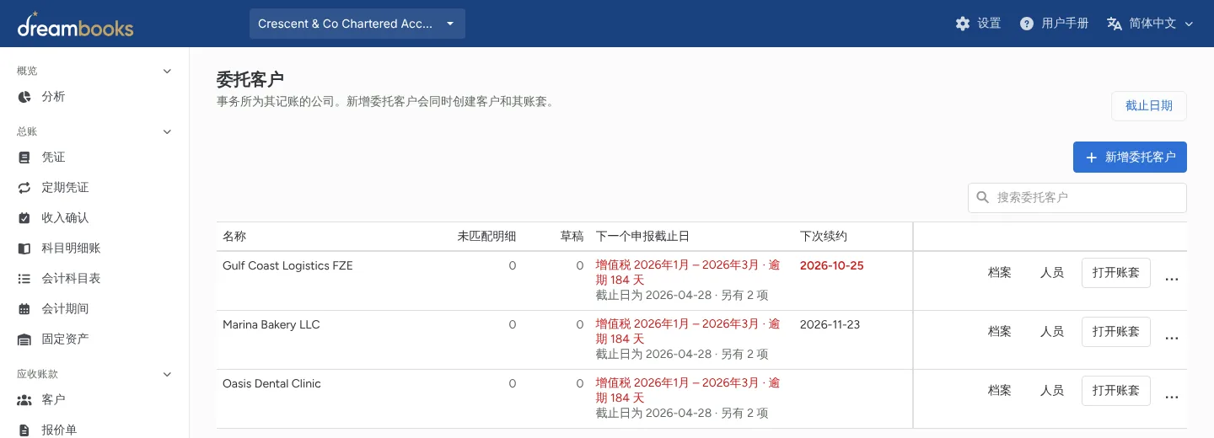Click the Oasis Dental Clinic name
This screenshot has height=438, width=1214.
coord(271,383)
